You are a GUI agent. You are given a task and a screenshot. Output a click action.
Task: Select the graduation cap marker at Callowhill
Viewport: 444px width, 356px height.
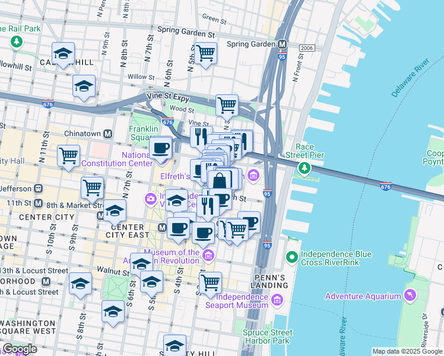63,53
